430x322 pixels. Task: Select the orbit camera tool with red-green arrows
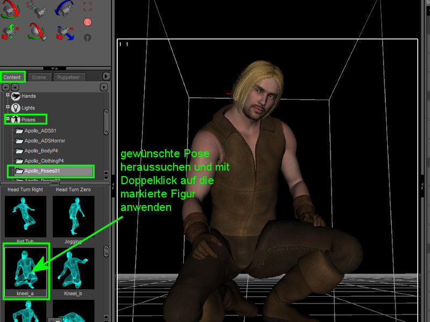click(10, 9)
